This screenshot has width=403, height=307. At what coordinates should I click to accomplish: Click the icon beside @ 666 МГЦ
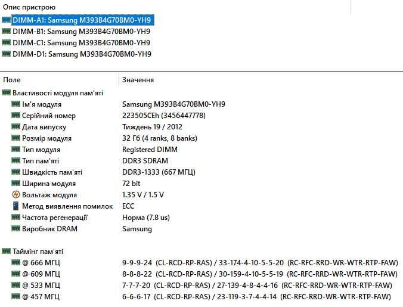click(x=15, y=262)
